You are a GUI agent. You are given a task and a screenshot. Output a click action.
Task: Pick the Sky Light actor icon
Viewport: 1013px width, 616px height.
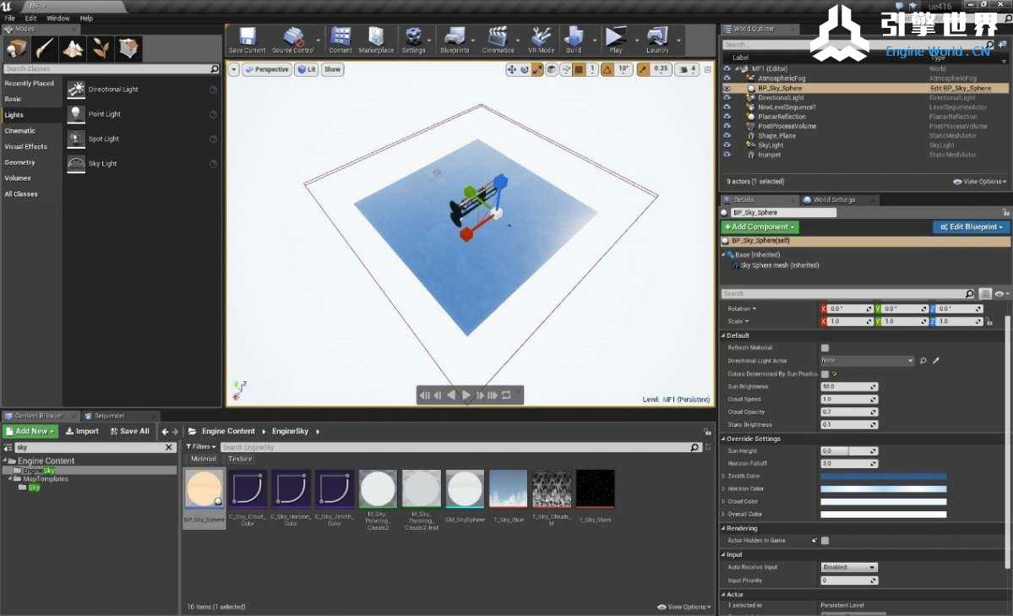click(76, 164)
